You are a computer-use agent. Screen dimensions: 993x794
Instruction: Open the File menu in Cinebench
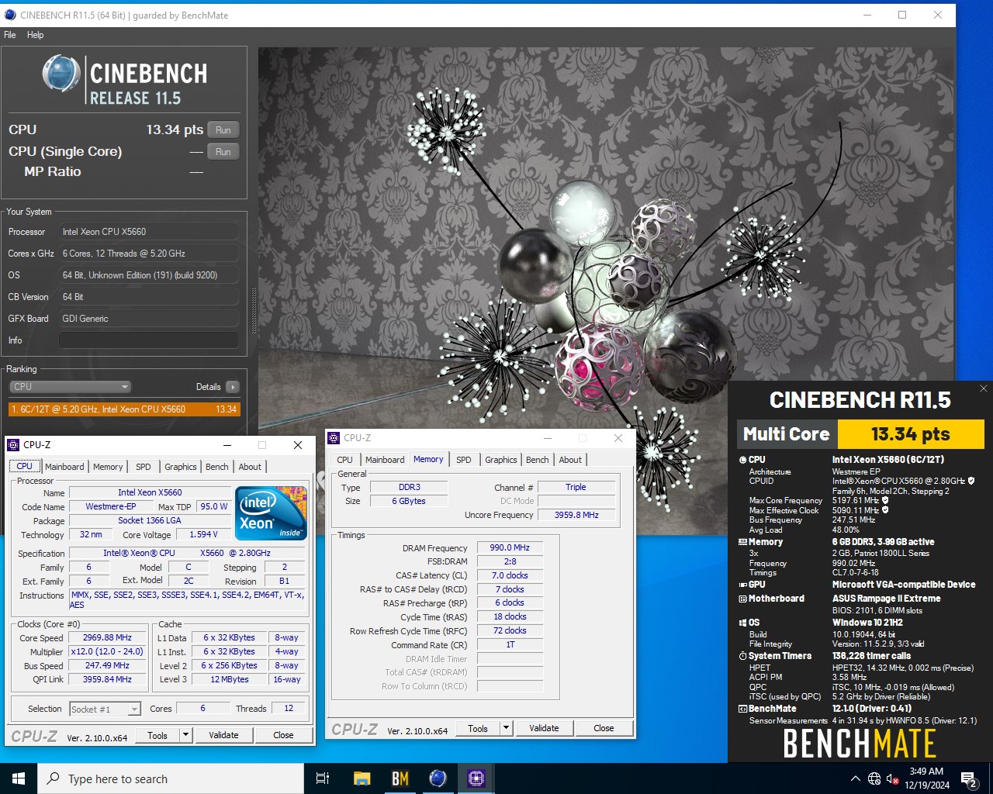[x=10, y=35]
